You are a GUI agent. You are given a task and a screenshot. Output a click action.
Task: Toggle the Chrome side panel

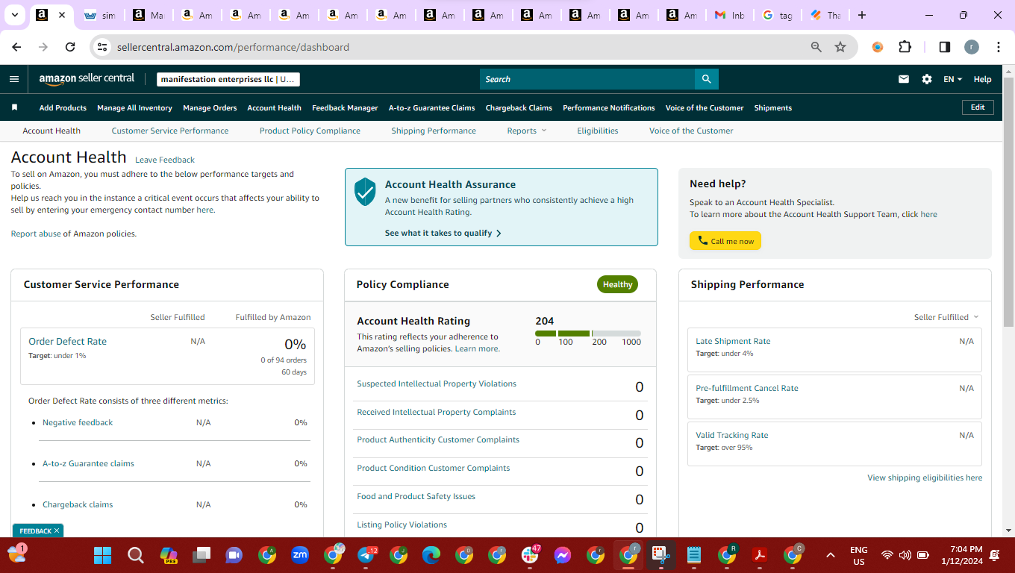coord(944,47)
